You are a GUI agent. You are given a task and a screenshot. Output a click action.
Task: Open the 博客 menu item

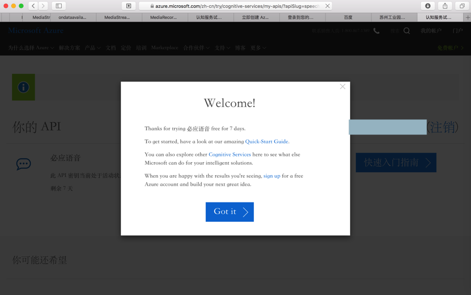[240, 48]
